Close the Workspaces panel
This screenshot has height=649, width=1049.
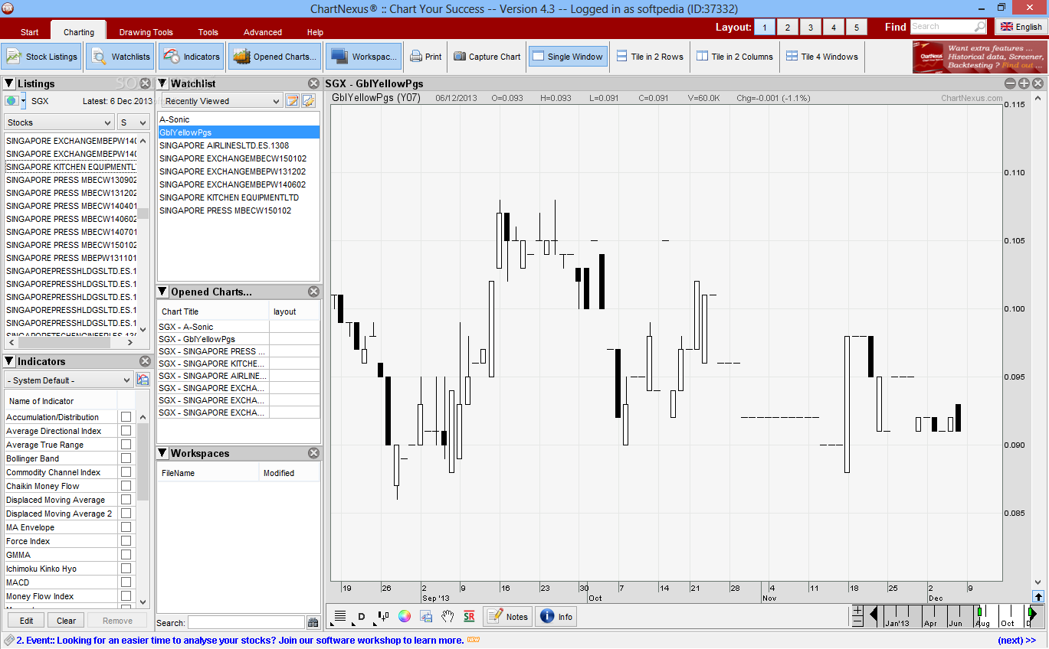313,453
